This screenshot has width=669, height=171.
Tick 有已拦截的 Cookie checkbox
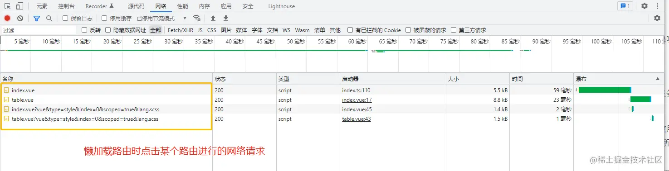(350, 30)
